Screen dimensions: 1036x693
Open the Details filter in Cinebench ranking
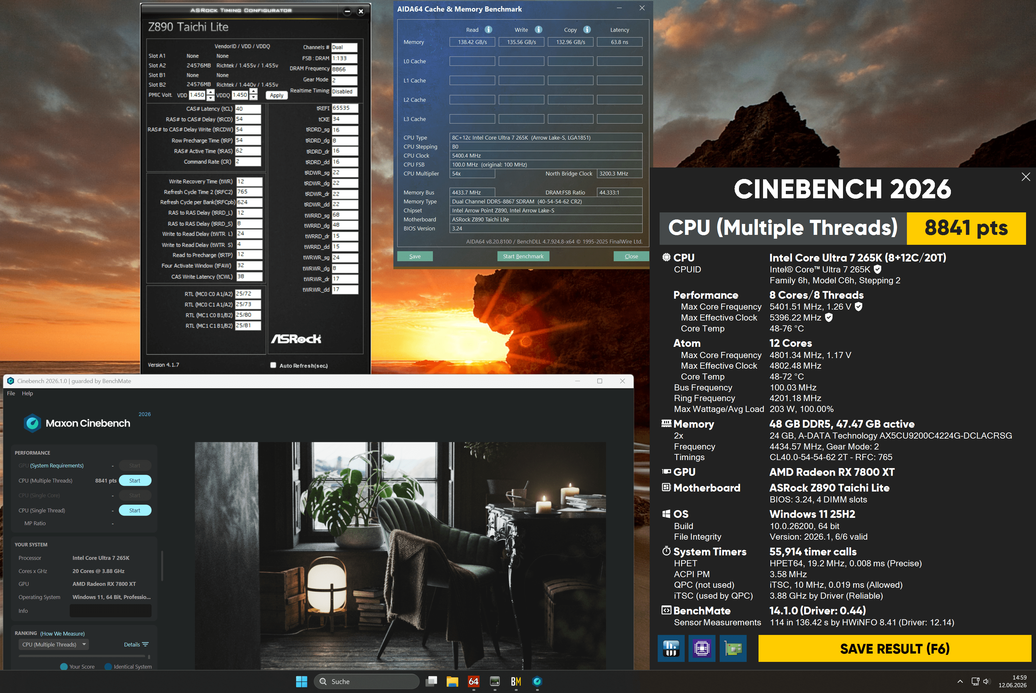(x=136, y=644)
